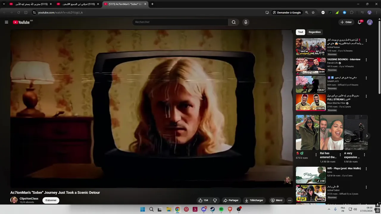Reload the page in Chrome

pyautogui.click(x=18, y=12)
